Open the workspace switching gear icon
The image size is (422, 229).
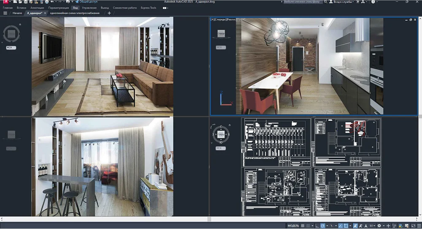click(379, 226)
